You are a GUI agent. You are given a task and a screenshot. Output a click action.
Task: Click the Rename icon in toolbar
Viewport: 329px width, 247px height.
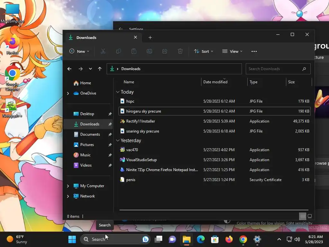point(149,51)
